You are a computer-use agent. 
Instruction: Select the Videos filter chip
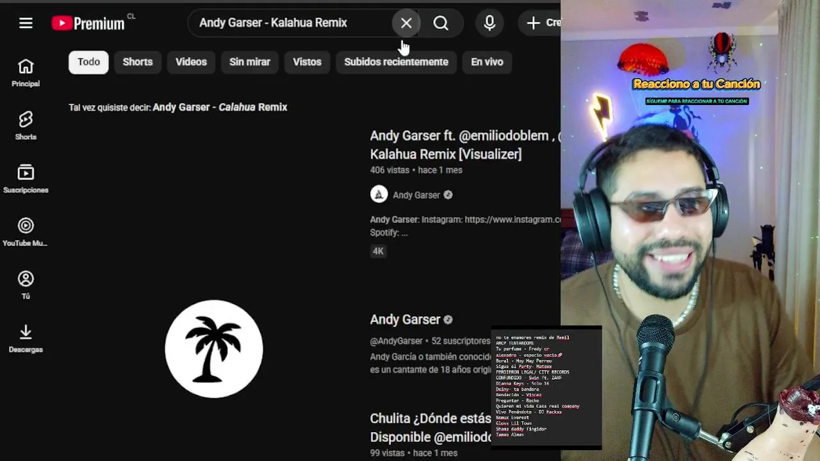pyautogui.click(x=191, y=62)
